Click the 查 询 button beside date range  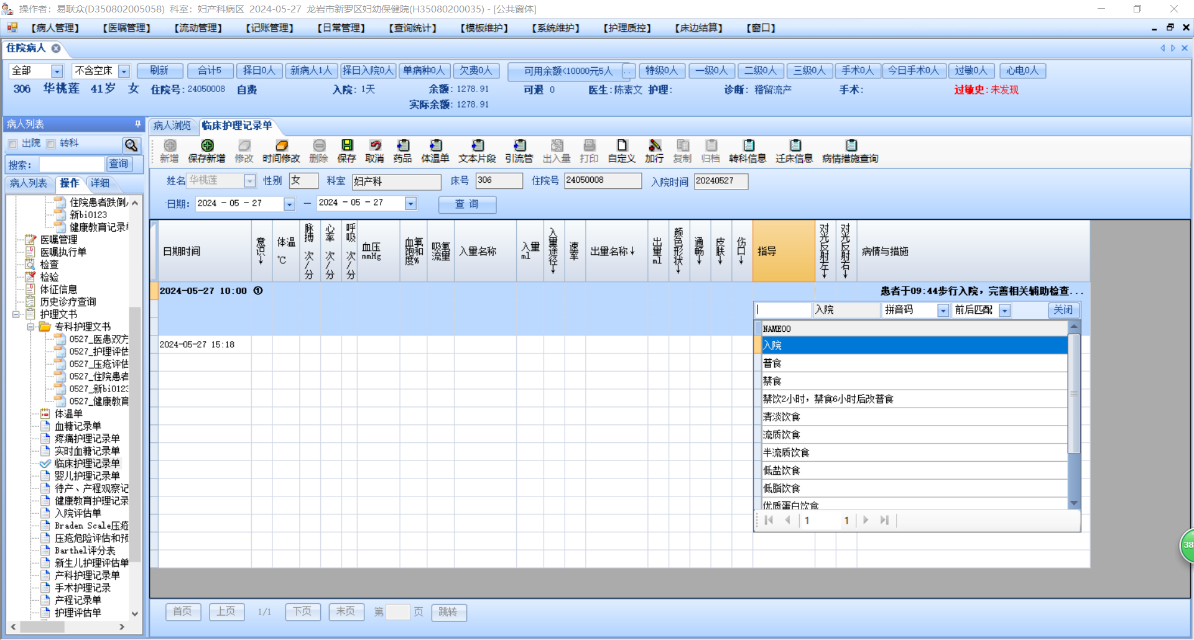(x=467, y=204)
